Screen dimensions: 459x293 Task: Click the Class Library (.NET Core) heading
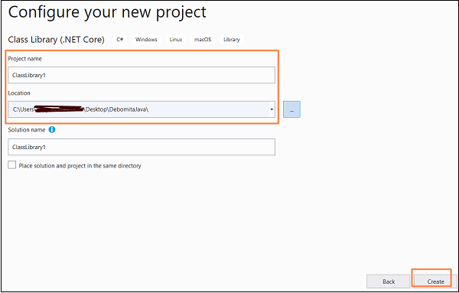coord(56,40)
